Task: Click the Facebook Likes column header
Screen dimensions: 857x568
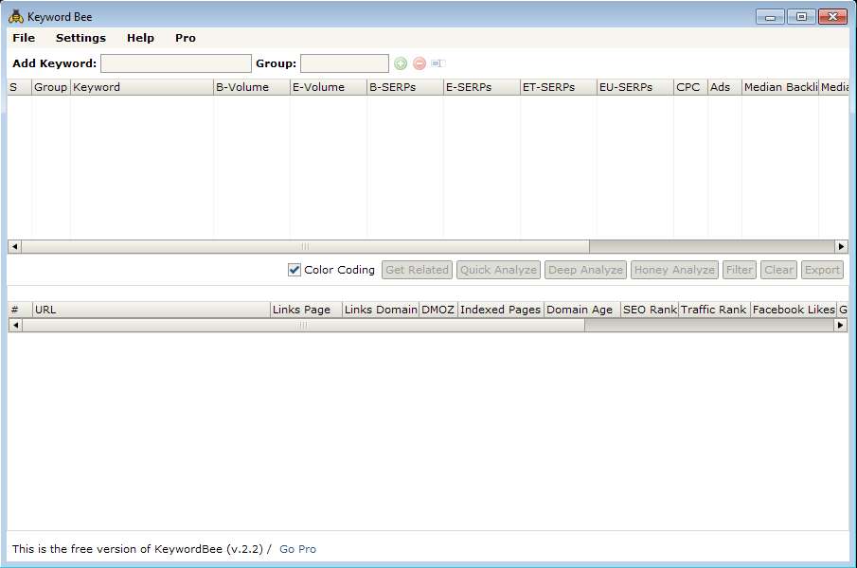Action: (x=794, y=310)
